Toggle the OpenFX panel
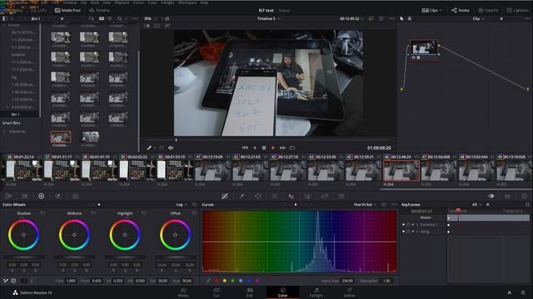 tap(488, 10)
